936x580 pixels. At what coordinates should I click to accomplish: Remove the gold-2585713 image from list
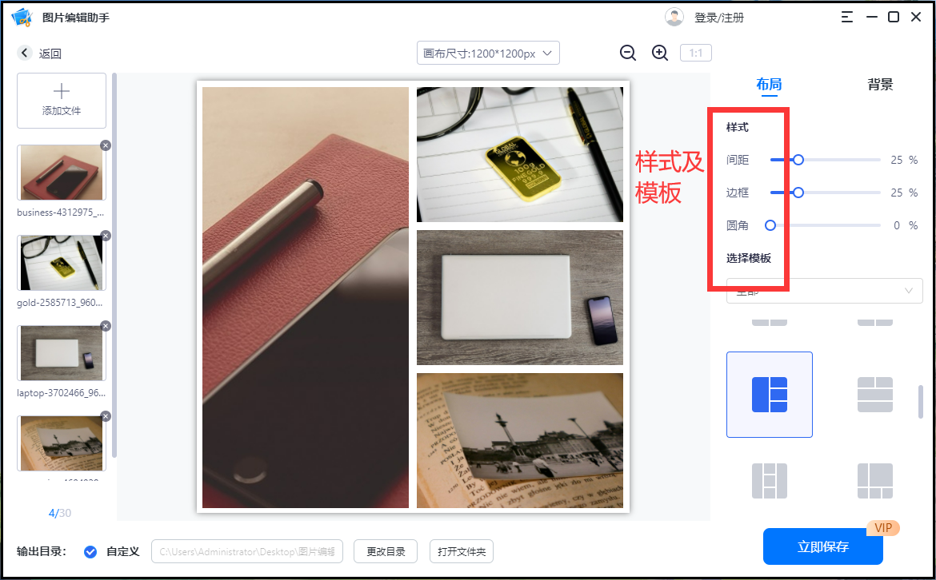point(106,236)
